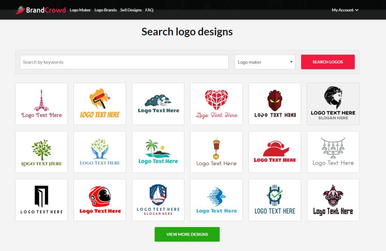Click the BrandCrowd logo
Screen dimensions: 386x251
41,10
